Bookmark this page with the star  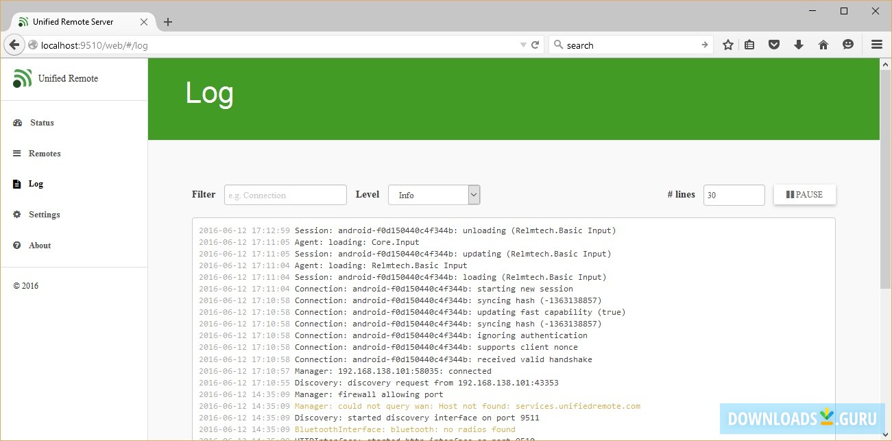pyautogui.click(x=727, y=44)
